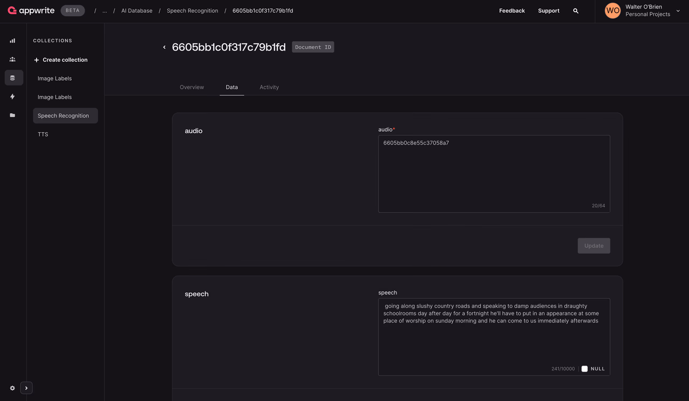Screen dimensions: 689x401
Task: Go to AI Database breadcrumb
Action: 137,11
